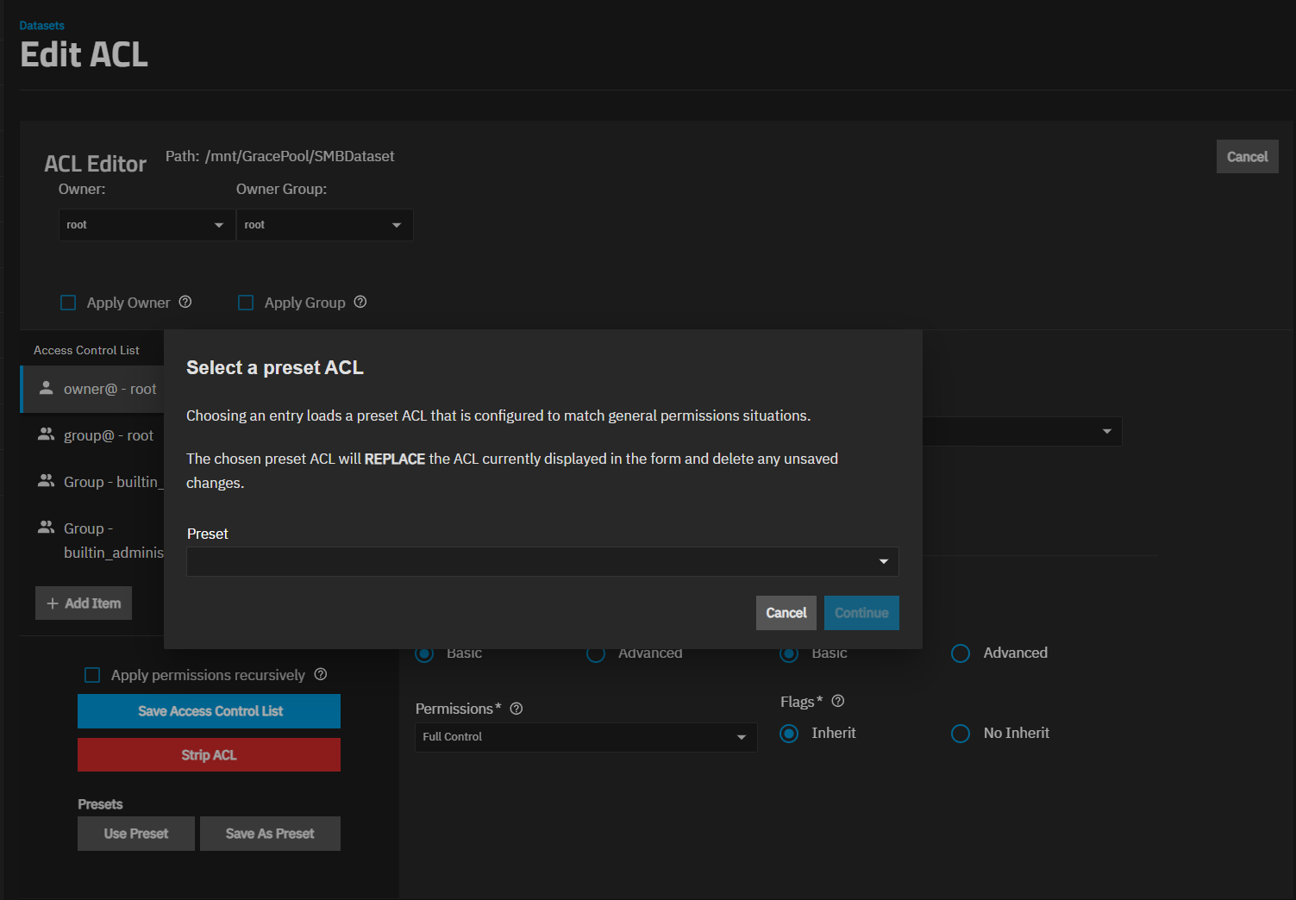Screen dimensions: 1296x900
Task: Click the group@ - root group icon
Action: tap(47, 434)
